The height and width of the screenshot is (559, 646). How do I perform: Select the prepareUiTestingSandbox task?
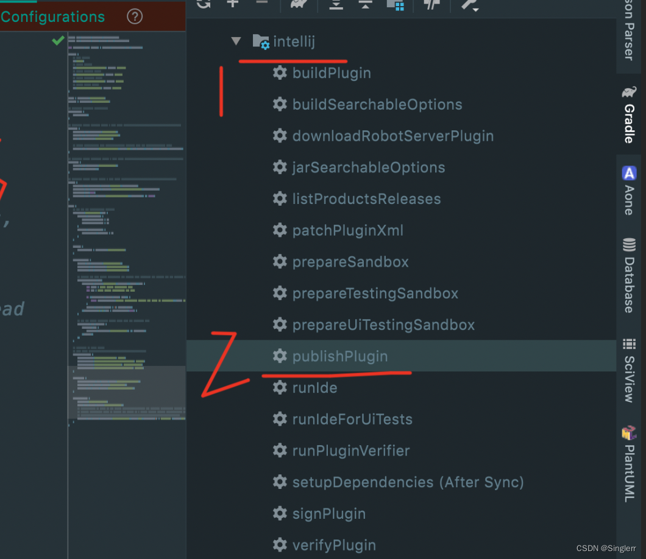(383, 325)
